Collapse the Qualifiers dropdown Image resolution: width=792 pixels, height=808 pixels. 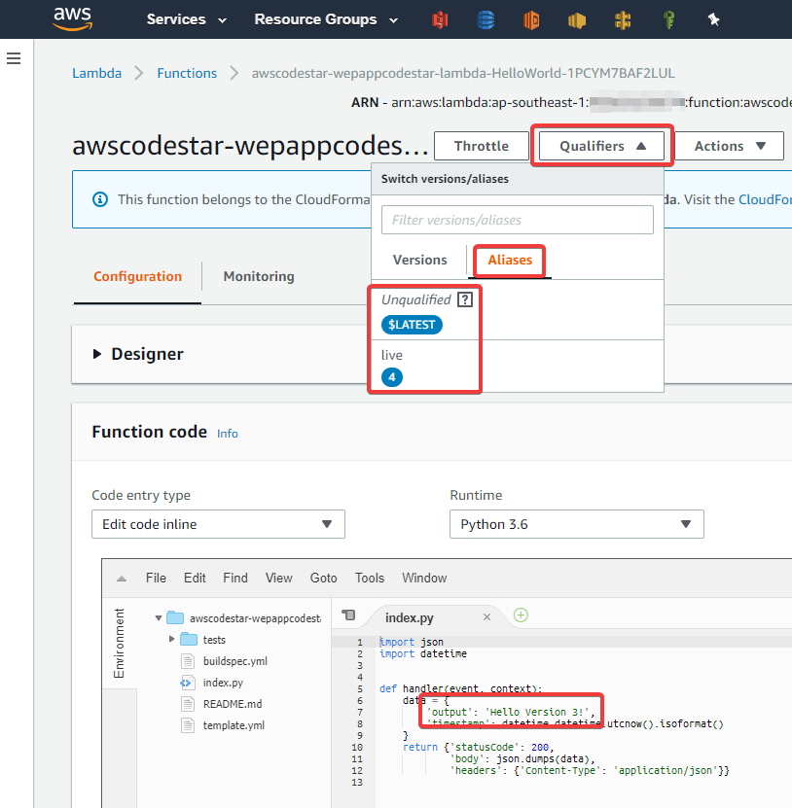[601, 146]
